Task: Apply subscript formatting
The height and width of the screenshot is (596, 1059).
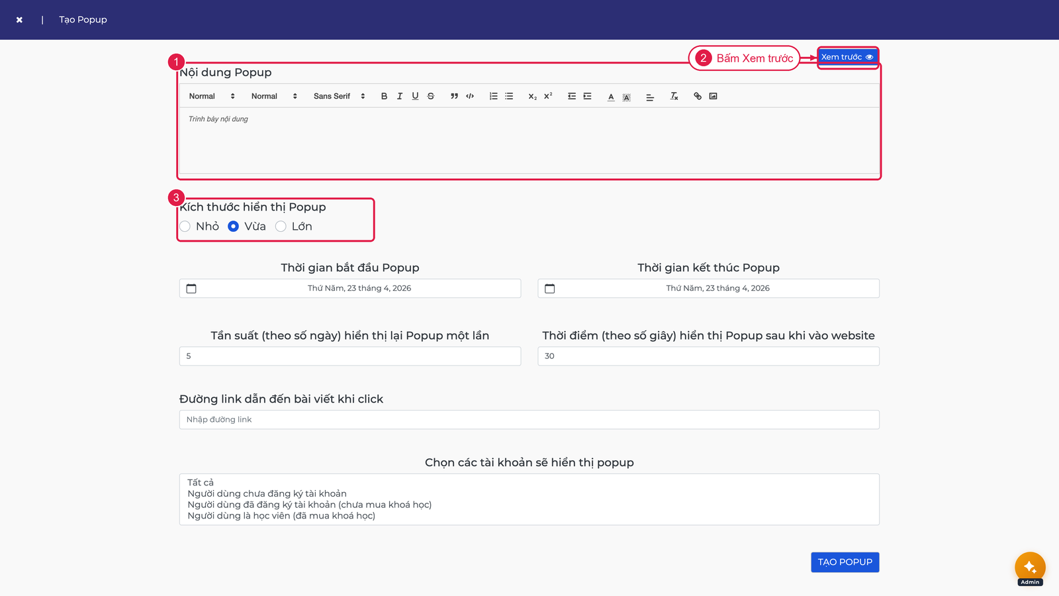Action: (x=532, y=96)
